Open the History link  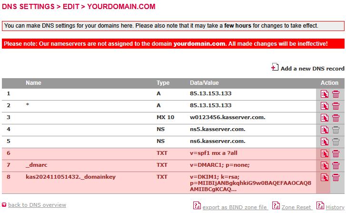coord(335,207)
